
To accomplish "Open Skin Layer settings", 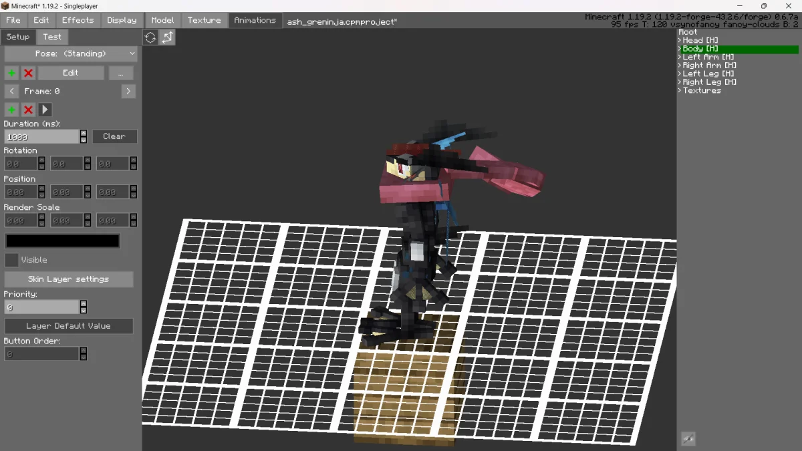I will [x=69, y=279].
